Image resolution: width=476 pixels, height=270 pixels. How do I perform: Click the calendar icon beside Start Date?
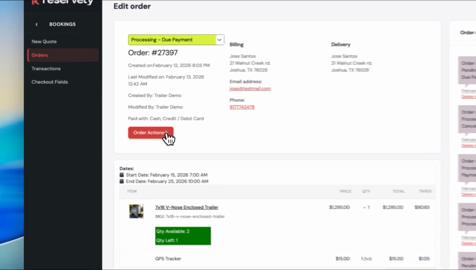[x=122, y=175]
